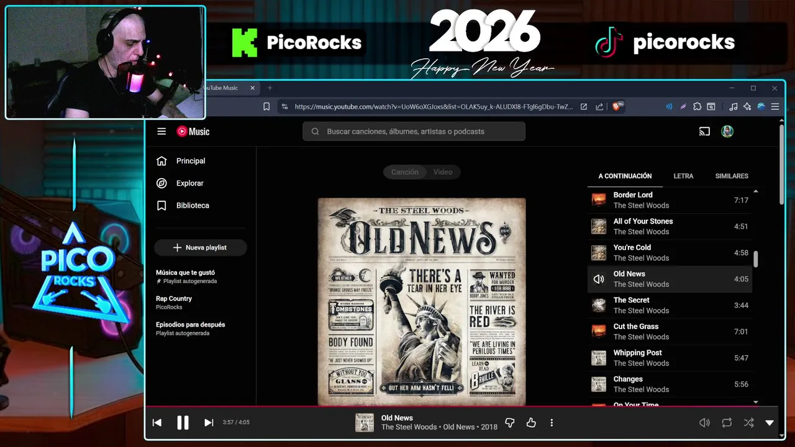This screenshot has height=447, width=795.
Task: Open the hamburger guide menu
Action: (161, 131)
